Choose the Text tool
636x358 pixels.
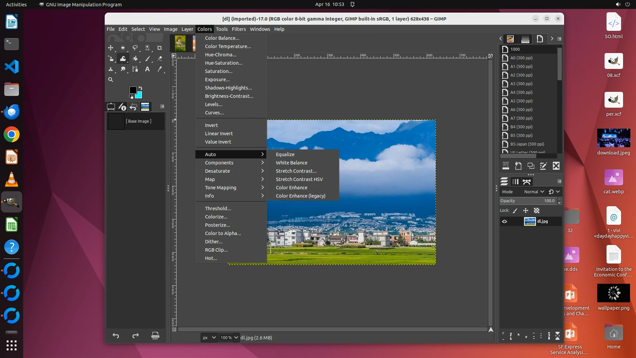(147, 69)
